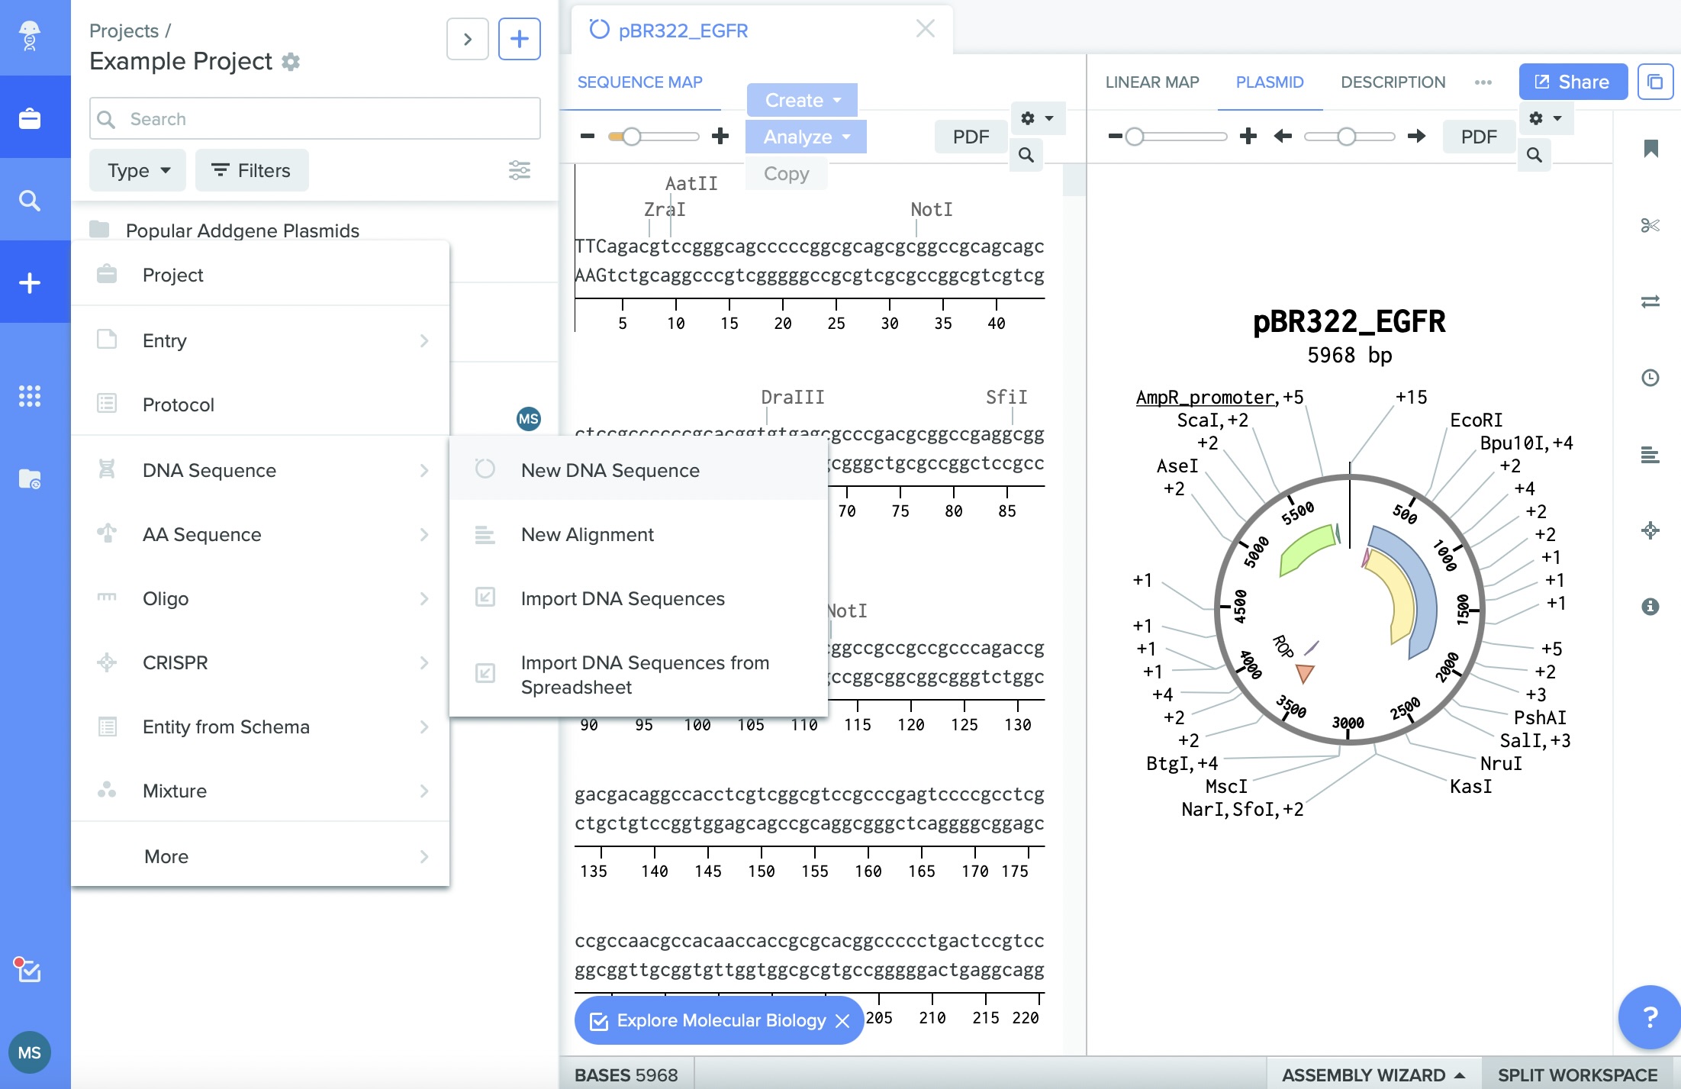
Task: Expand the CRISPR submenu
Action: point(260,662)
